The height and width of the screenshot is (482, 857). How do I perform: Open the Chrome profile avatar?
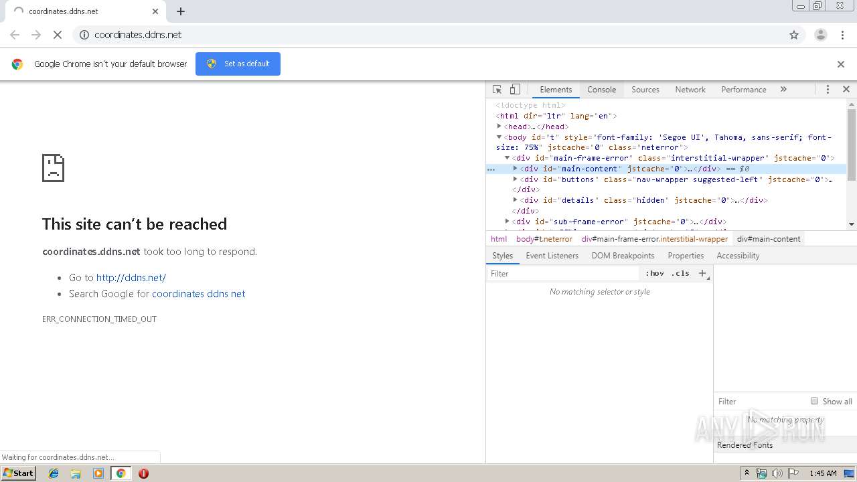821,35
